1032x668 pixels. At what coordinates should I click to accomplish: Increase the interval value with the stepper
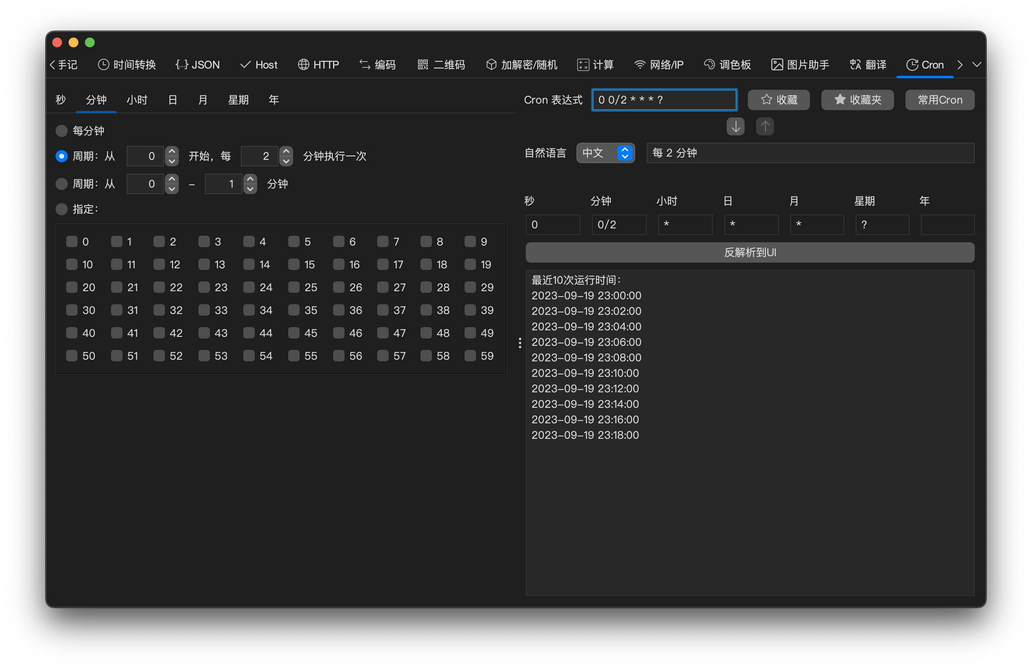click(x=286, y=151)
